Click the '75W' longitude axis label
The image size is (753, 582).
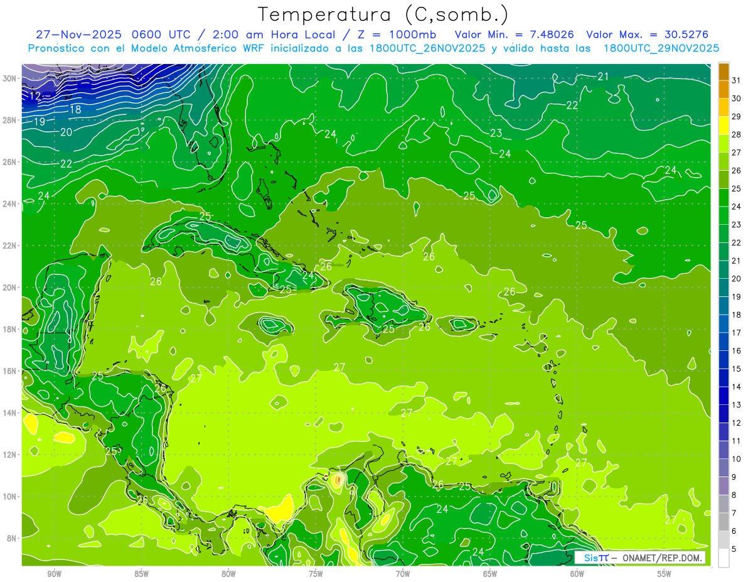pos(316,574)
